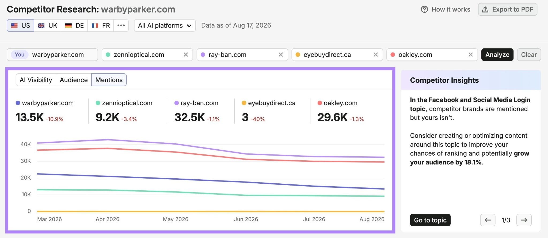Select US flag icon

coord(14,26)
